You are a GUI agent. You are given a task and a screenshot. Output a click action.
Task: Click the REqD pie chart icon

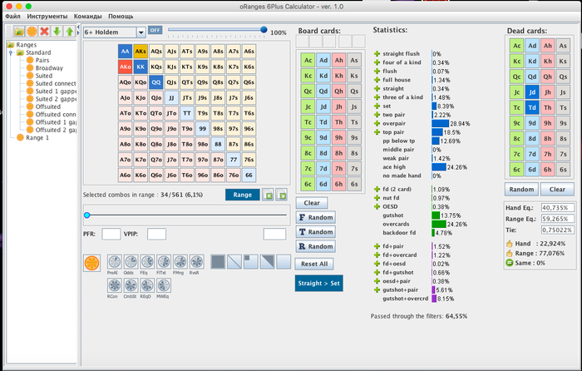(x=147, y=285)
